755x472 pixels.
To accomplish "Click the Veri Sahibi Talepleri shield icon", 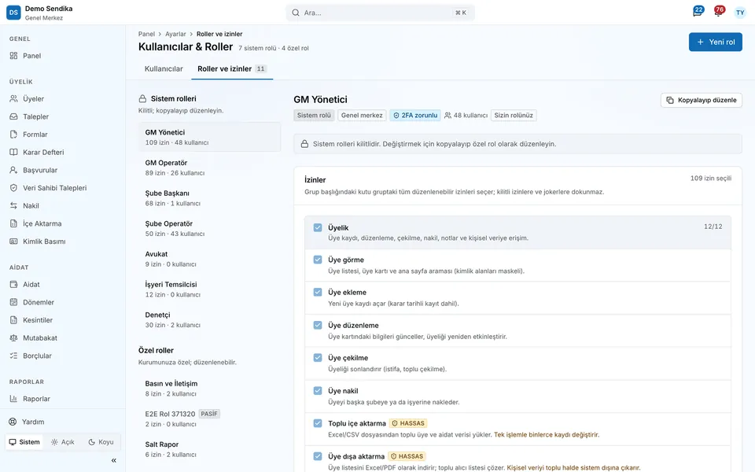I will (13, 188).
